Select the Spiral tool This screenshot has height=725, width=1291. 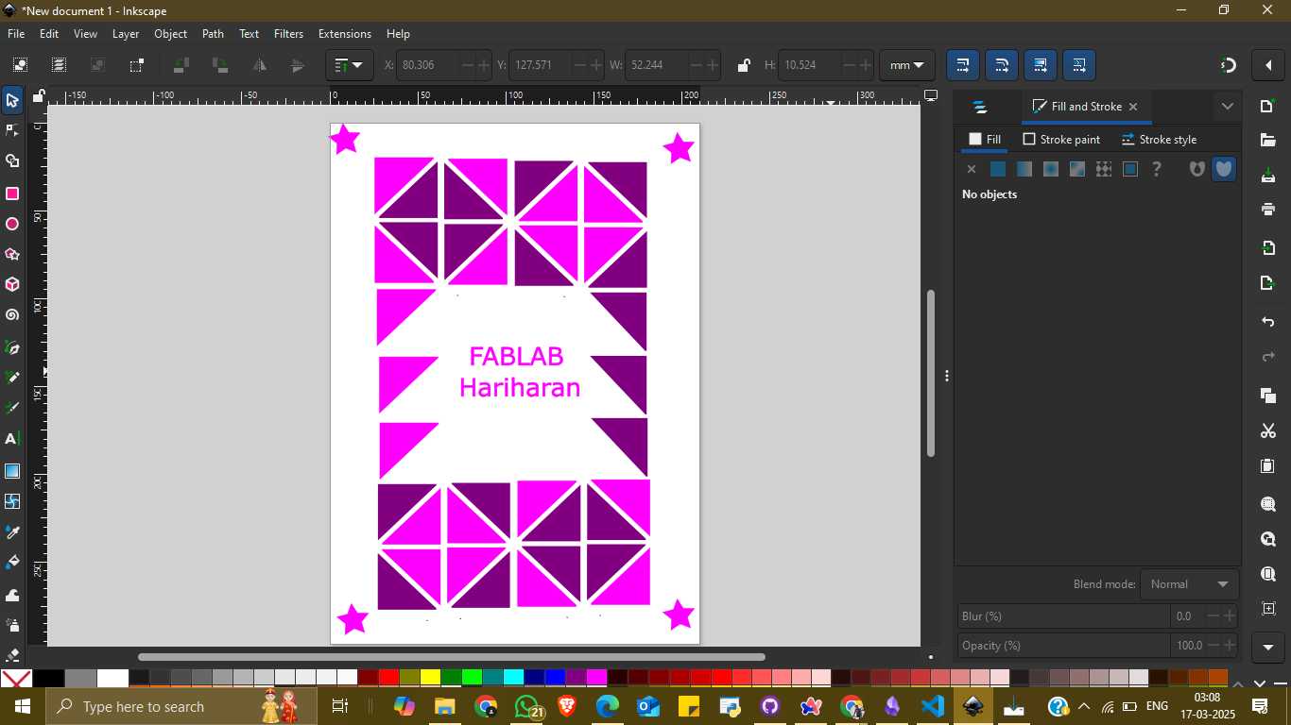pos(12,315)
